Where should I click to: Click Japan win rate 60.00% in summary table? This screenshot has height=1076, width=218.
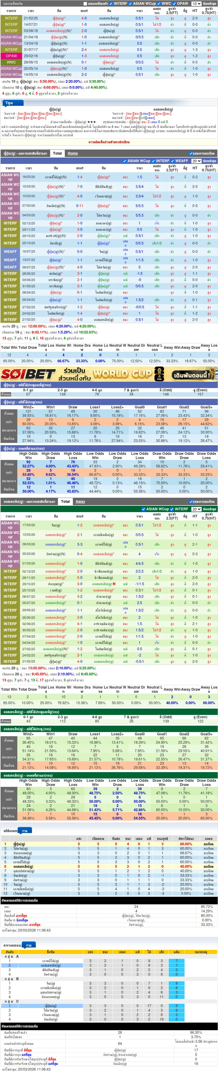[9, 361]
